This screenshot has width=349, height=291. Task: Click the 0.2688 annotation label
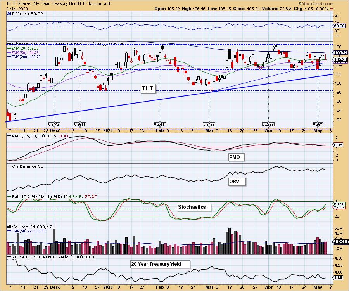[x=268, y=124]
